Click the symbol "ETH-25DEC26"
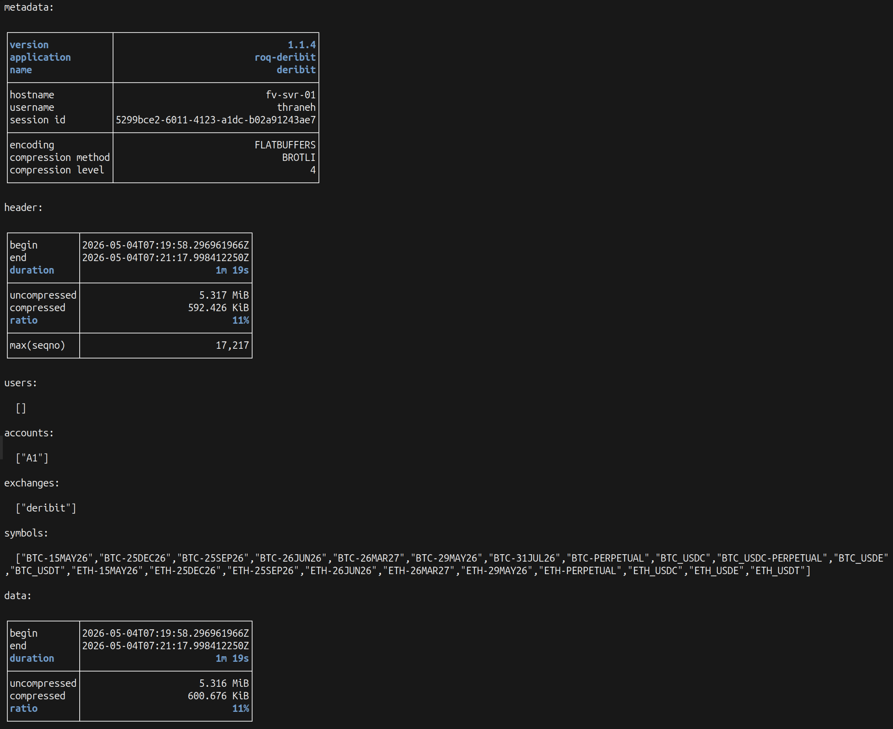 tap(185, 571)
